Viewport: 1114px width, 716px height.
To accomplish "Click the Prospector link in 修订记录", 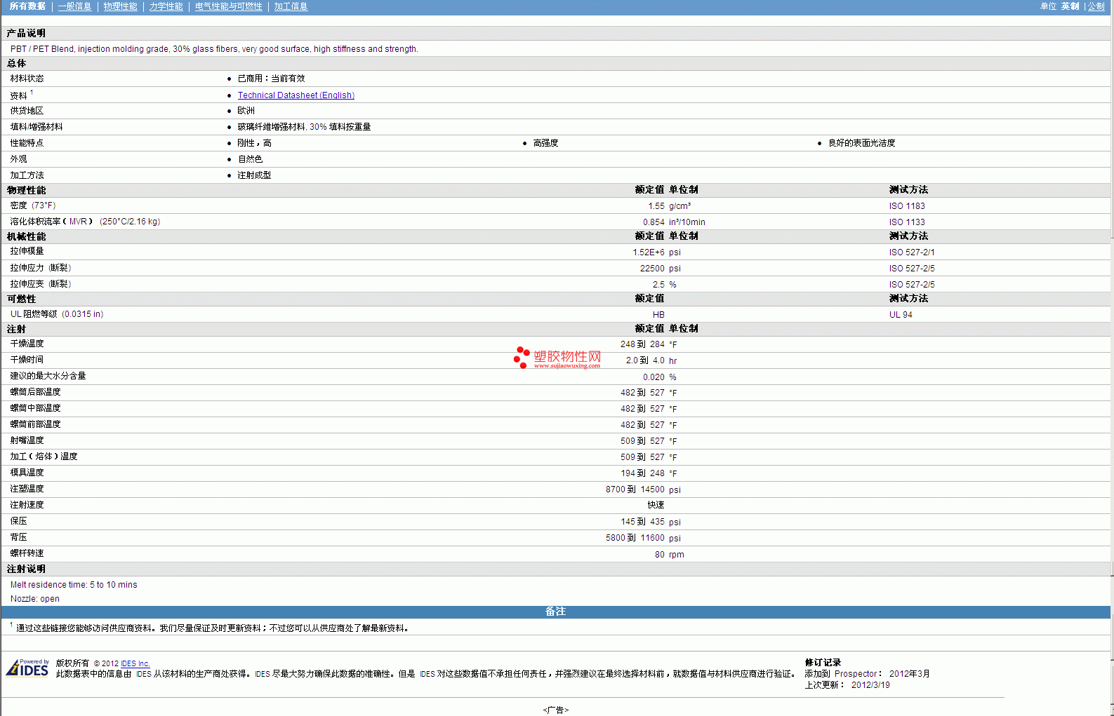I will click(x=855, y=674).
